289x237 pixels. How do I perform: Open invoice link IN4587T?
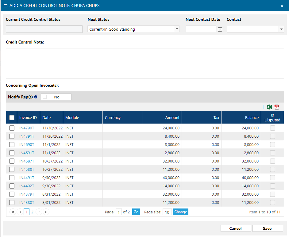pyautogui.click(x=27, y=161)
